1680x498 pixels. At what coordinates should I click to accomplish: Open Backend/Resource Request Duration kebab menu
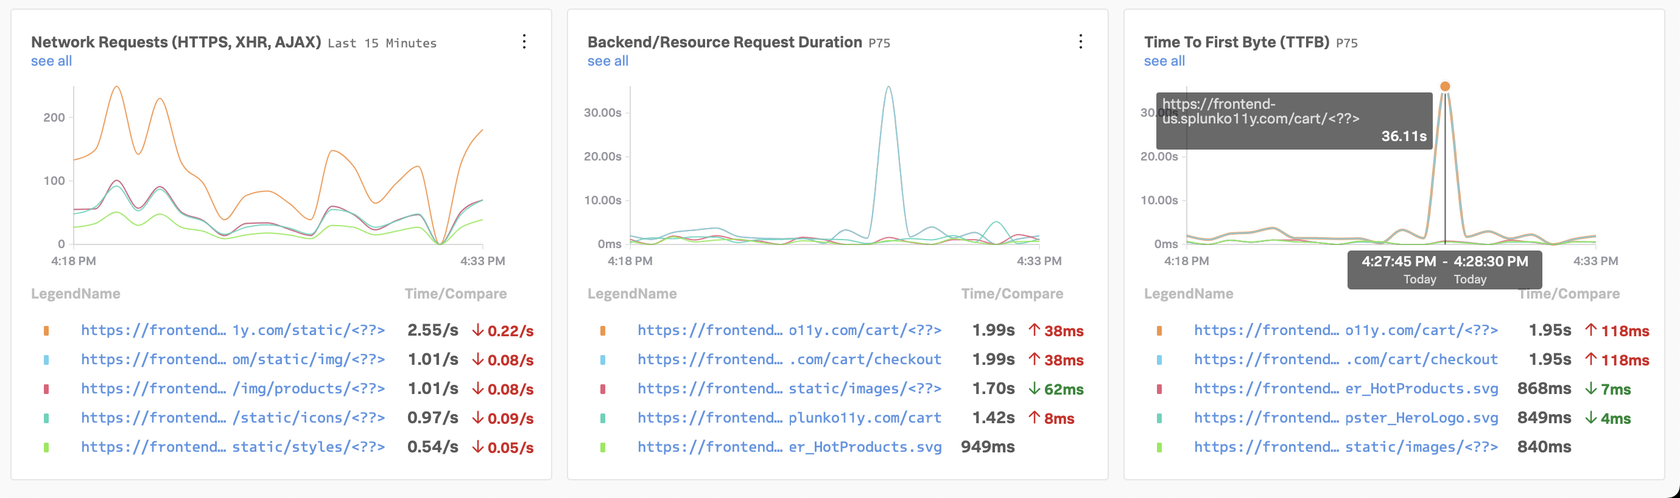coord(1080,42)
